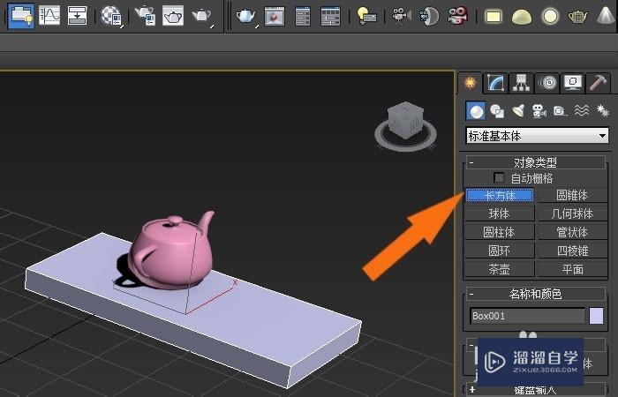Image resolution: width=618 pixels, height=397 pixels.
Task: Open the 标准基本体 dropdown list
Action: click(x=537, y=136)
